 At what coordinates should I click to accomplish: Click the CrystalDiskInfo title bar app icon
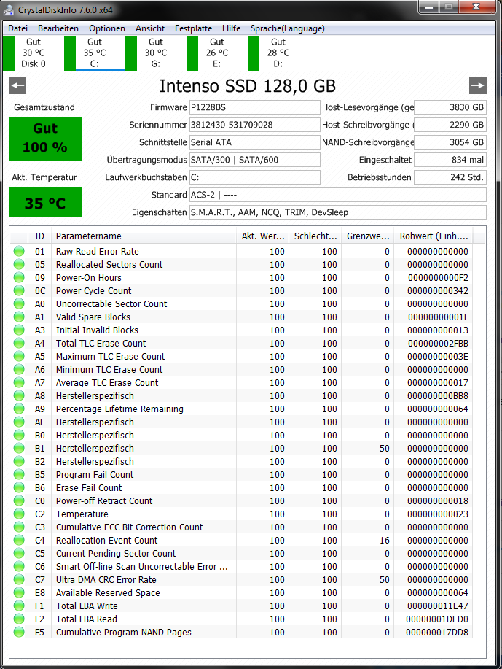(9, 9)
